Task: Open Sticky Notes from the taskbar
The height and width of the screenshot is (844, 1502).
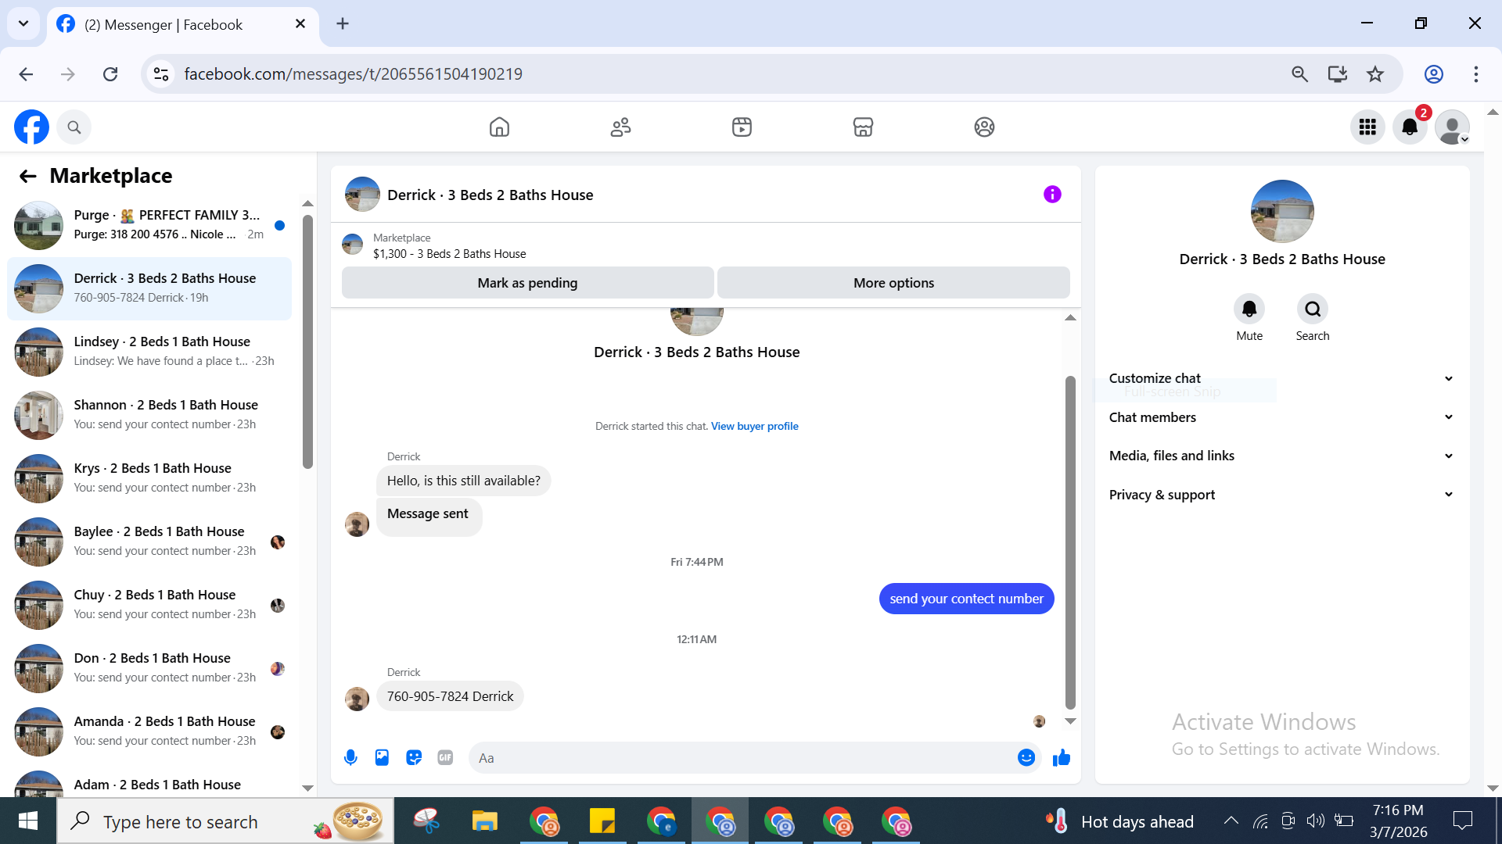Action: tap(602, 821)
